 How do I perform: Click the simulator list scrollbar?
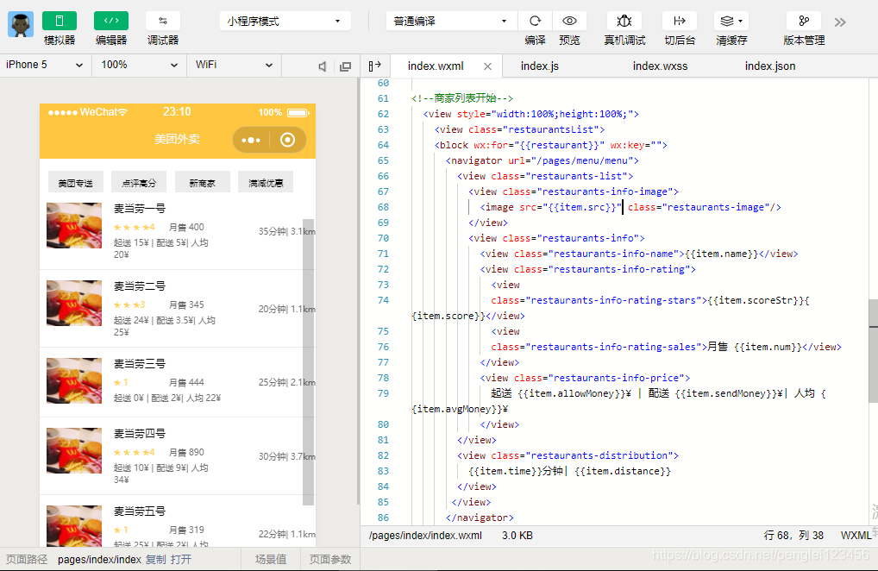pos(308,362)
